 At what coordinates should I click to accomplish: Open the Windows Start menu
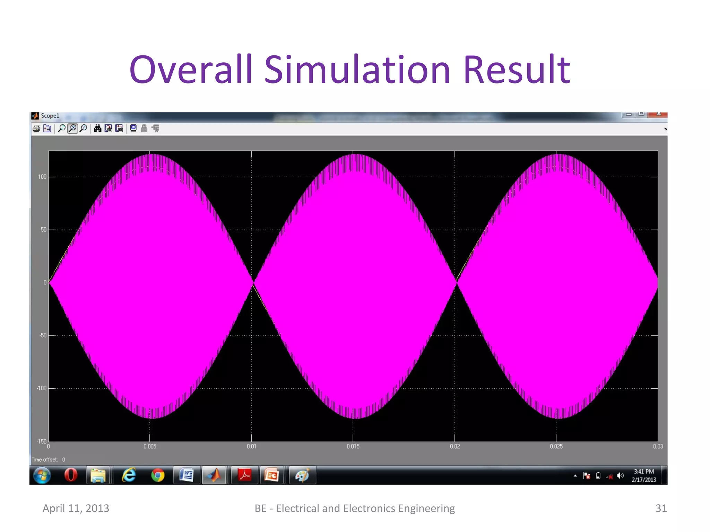pyautogui.click(x=42, y=475)
